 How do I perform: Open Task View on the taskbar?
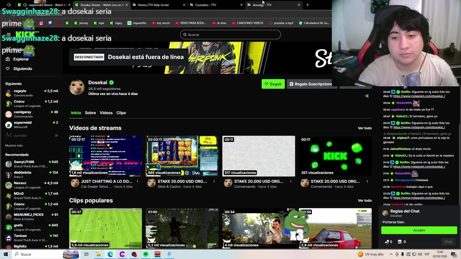point(86,254)
